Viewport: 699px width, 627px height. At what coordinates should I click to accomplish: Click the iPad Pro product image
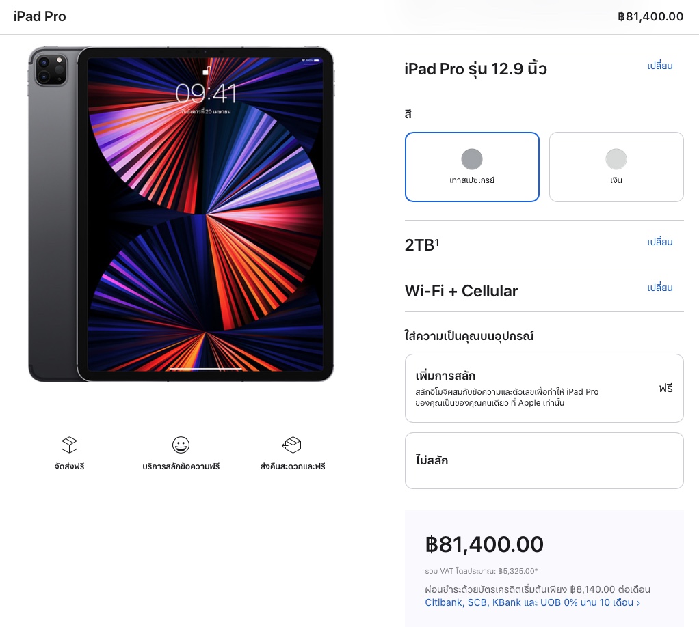(x=181, y=214)
